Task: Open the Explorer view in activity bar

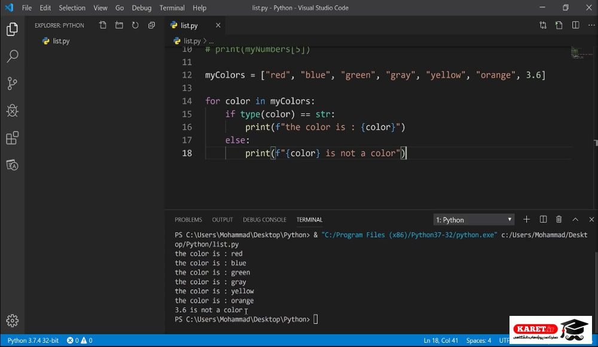Action: [x=12, y=29]
